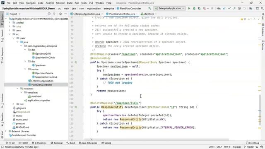The image size is (265, 149).
Task: Push commits using Git arrow icon
Action: pyautogui.click(x=234, y=8)
